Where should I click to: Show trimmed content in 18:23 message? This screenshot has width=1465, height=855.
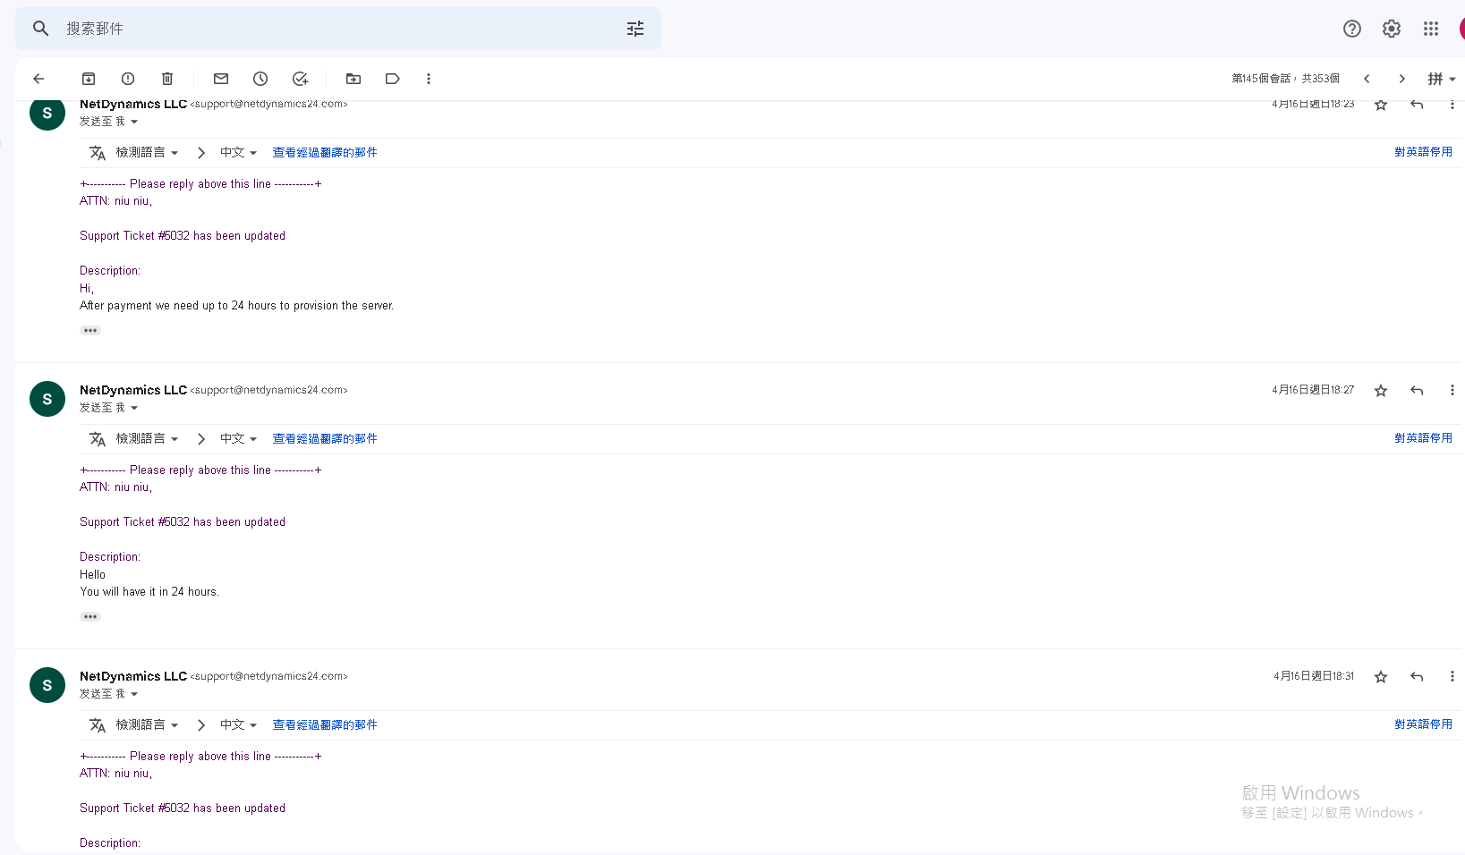(x=90, y=331)
